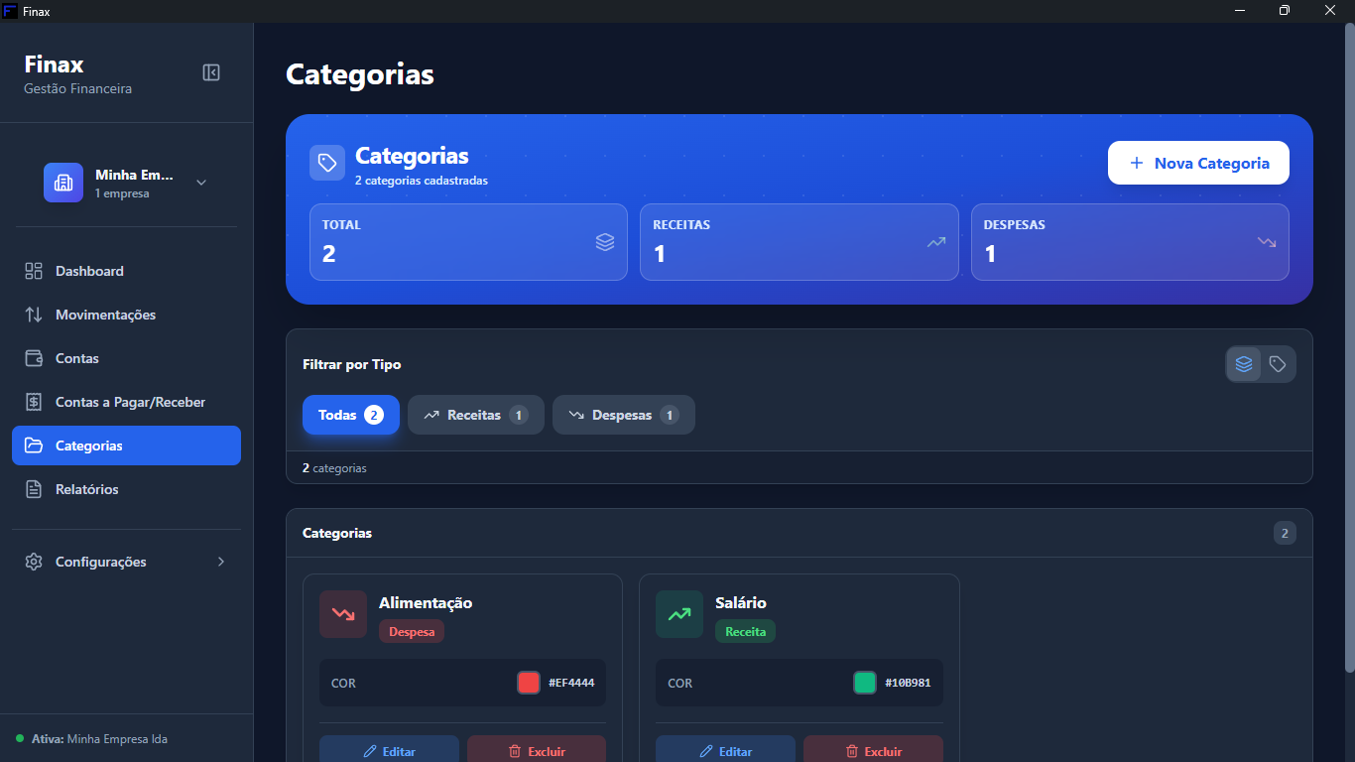Click the Contas a Pagar/Receber dollar icon

point(34,402)
